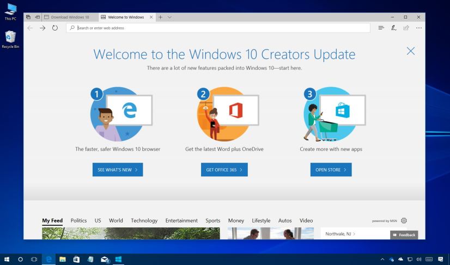Close the Welcome to Windows tab
The height and width of the screenshot is (265, 450).
(x=151, y=17)
